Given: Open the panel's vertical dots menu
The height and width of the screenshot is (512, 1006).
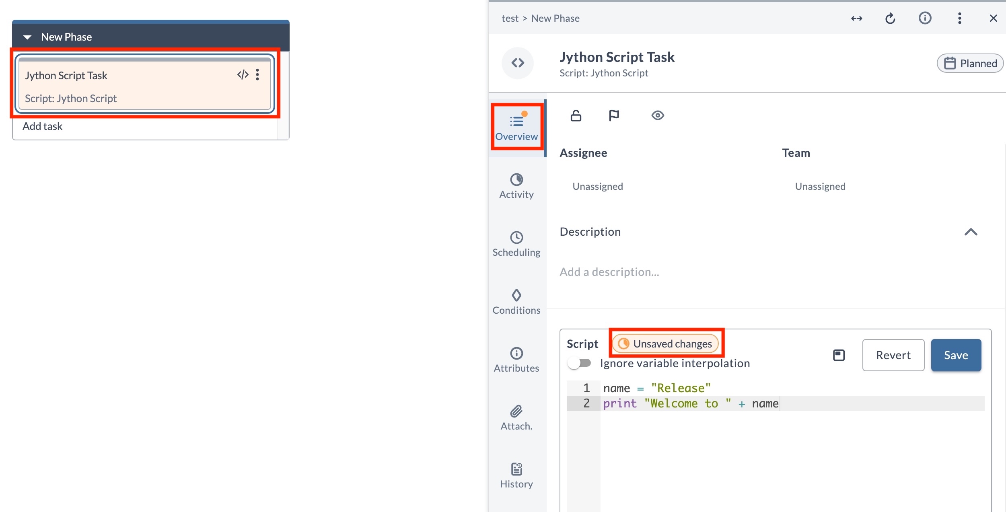Looking at the screenshot, I should [x=959, y=18].
